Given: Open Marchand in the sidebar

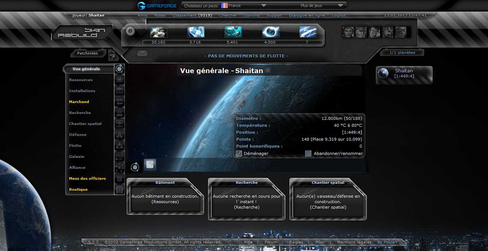Looking at the screenshot, I should coord(79,102).
